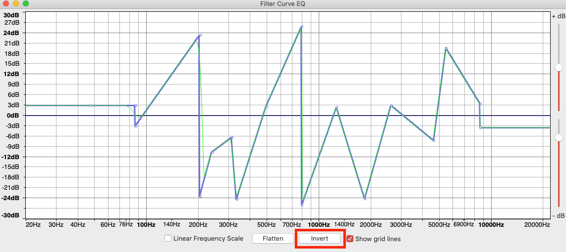Select the curve peak point near 5500Hz at 19dB
Viewport: 566px width, 252px height.
click(x=446, y=48)
